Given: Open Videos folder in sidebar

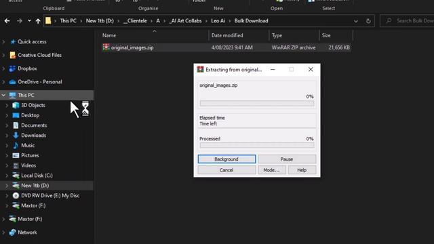Looking at the screenshot, I should pos(28,165).
